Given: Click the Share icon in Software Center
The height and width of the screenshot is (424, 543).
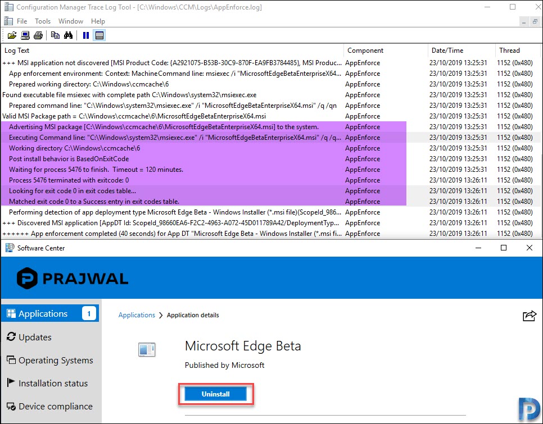Looking at the screenshot, I should pyautogui.click(x=530, y=316).
